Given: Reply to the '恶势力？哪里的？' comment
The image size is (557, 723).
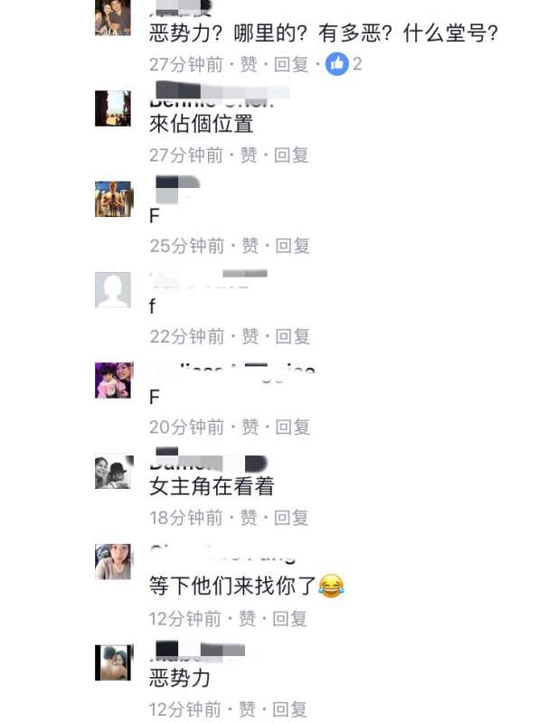Looking at the screenshot, I should [x=291, y=64].
